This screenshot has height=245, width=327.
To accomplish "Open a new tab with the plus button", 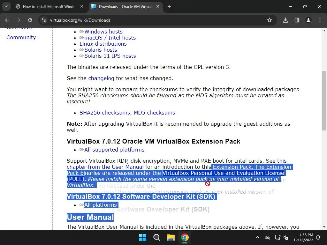I will click(x=169, y=6).
